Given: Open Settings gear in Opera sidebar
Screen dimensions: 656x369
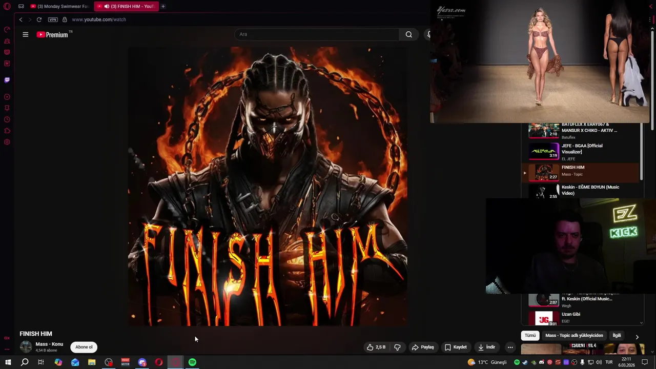Looking at the screenshot, I should [7, 142].
